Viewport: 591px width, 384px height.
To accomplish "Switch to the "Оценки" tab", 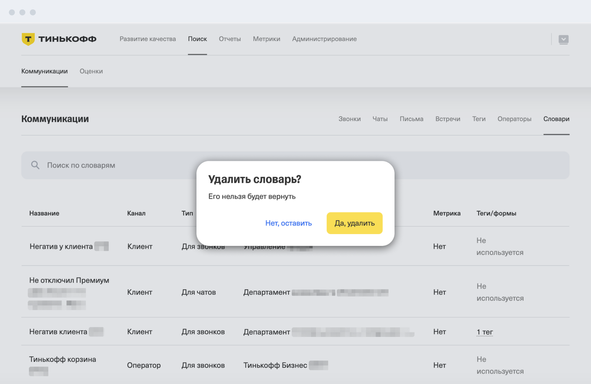I will point(91,71).
